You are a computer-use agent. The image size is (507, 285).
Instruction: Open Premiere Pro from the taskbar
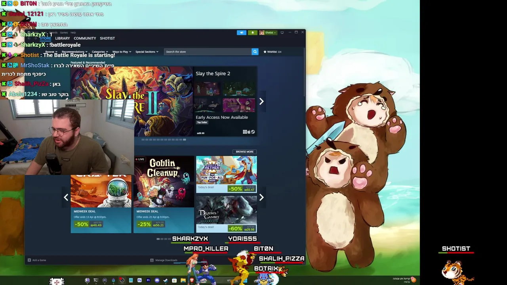pos(148,280)
